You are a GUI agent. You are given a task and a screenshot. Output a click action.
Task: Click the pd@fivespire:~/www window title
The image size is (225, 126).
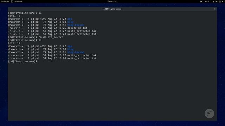pos(112,9)
